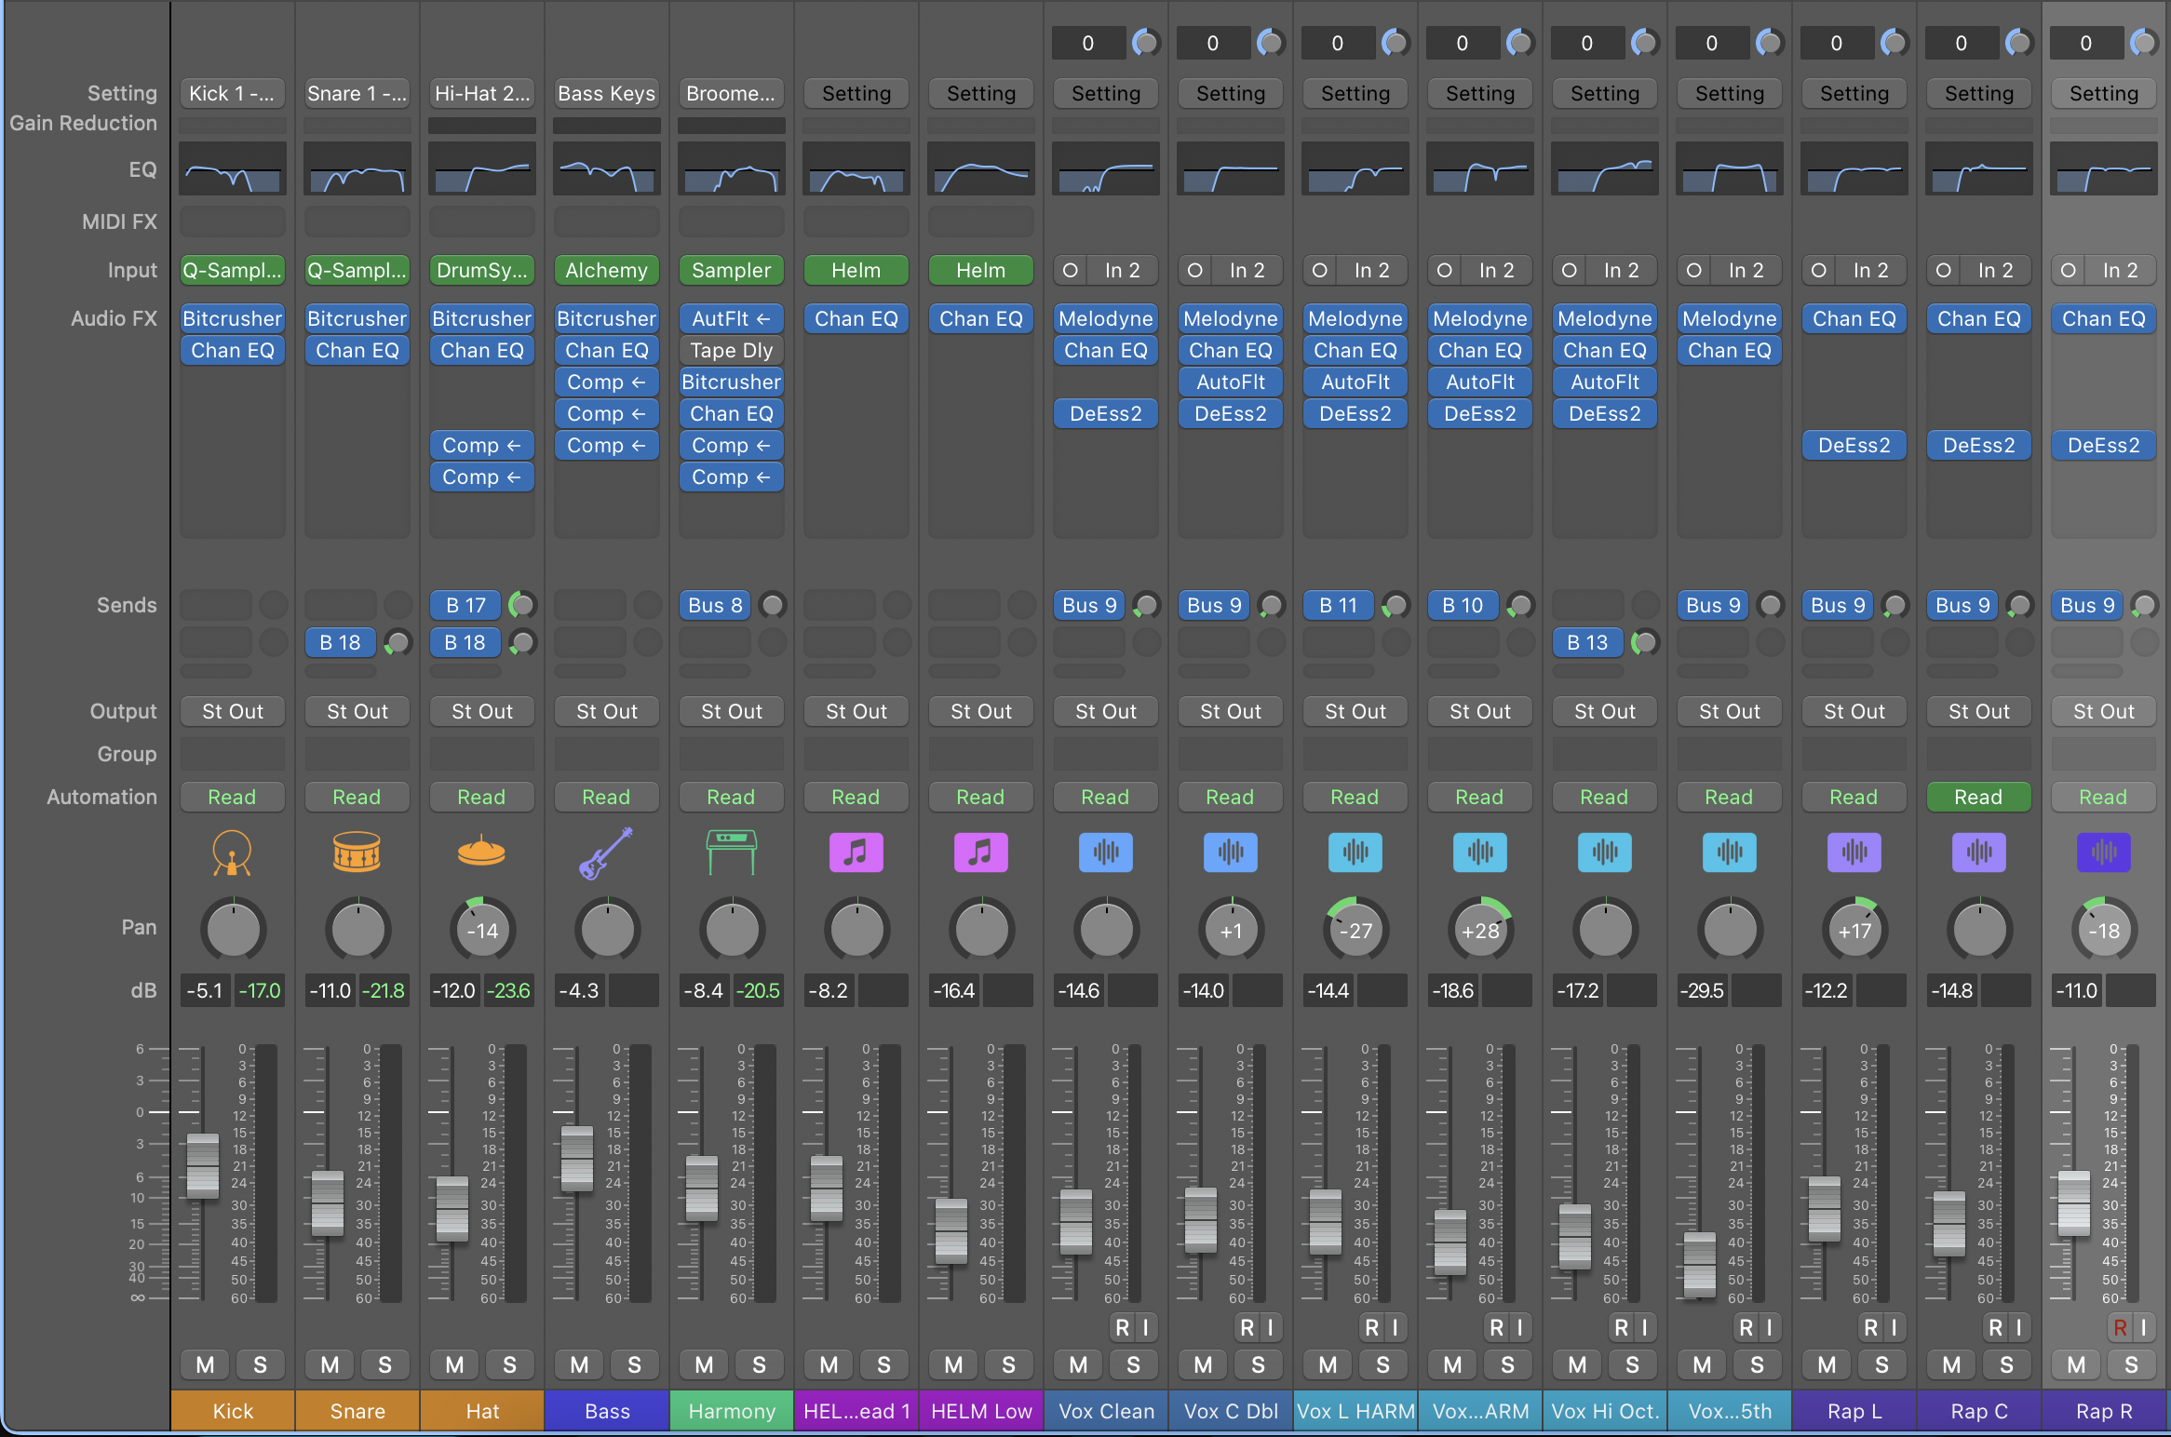Open the Kick channel EQ thumbnail

point(232,169)
